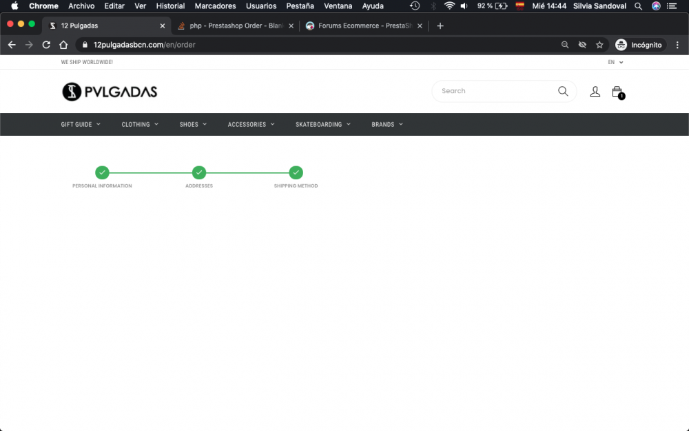The width and height of the screenshot is (689, 431).
Task: Click the Incógnito profile badge
Action: [639, 45]
